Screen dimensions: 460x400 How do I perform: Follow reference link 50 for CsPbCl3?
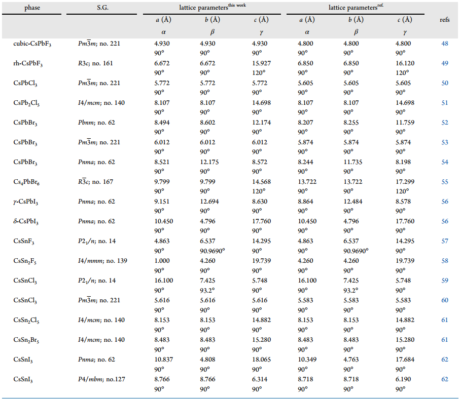pos(445,83)
